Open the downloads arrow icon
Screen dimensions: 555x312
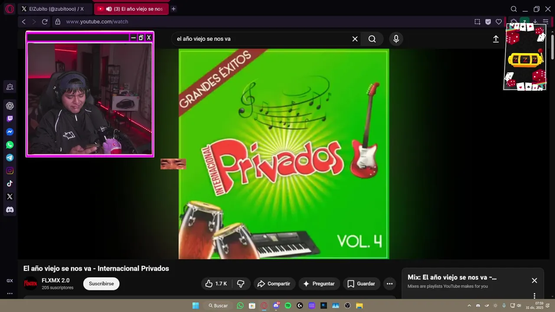[x=535, y=22]
